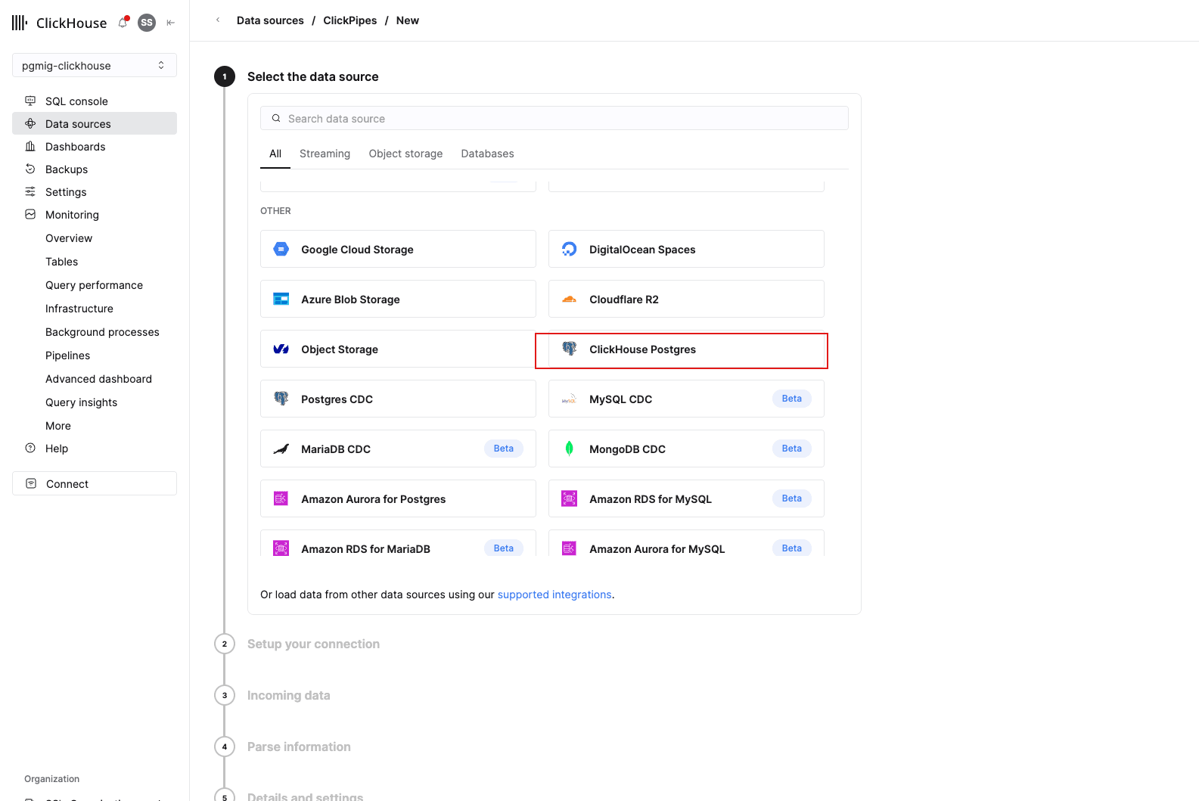The image size is (1199, 801).
Task: Click the Cloudflare R2 logo
Action: 570,299
